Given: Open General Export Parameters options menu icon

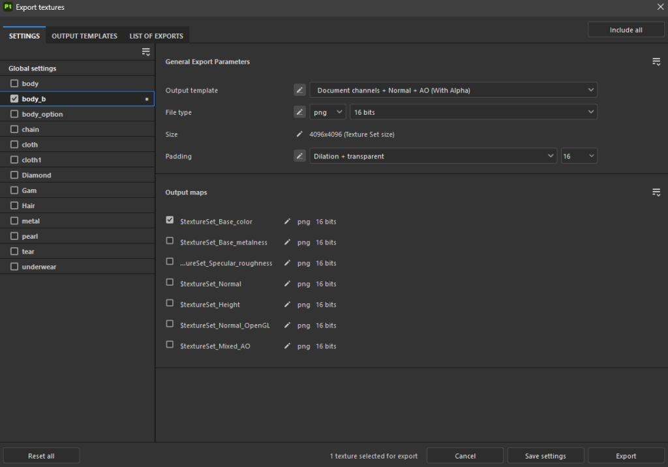Looking at the screenshot, I should pyautogui.click(x=656, y=62).
